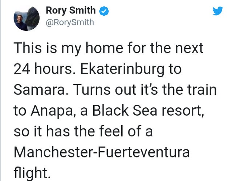This screenshot has width=236, height=181.
Task: Open the @RorySmith handle link
Action: [70, 22]
